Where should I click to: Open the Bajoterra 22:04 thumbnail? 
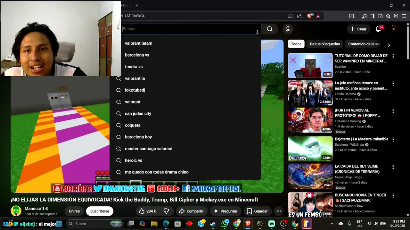point(310,149)
